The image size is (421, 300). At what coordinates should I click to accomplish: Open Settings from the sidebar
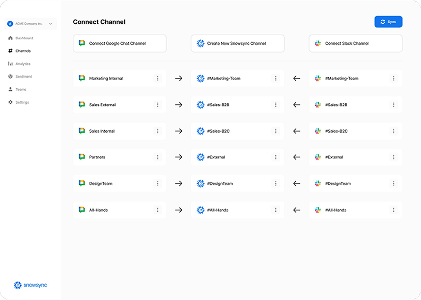22,102
